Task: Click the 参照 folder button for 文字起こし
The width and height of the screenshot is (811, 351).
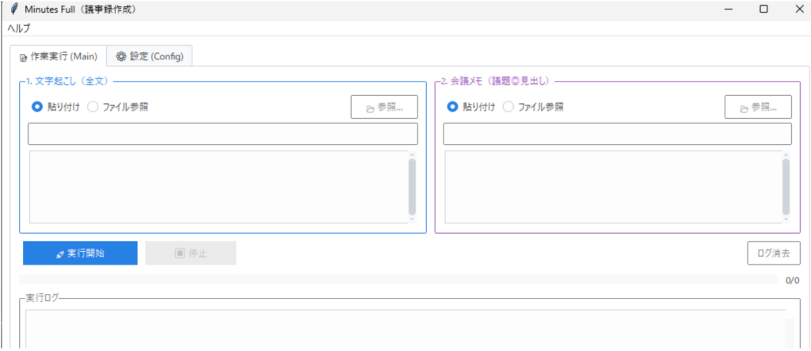Action: point(384,107)
